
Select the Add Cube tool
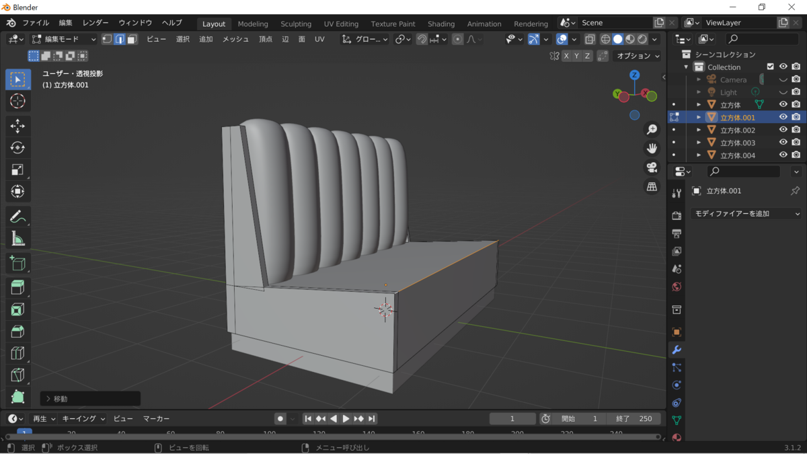click(x=17, y=263)
